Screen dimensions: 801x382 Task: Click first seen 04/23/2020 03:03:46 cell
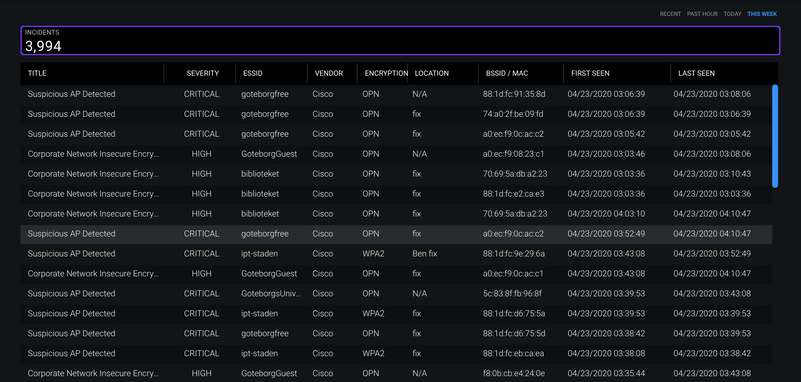(606, 154)
